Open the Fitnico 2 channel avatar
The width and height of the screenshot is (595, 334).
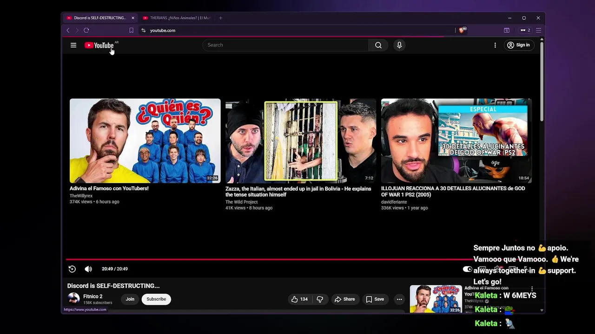73,299
